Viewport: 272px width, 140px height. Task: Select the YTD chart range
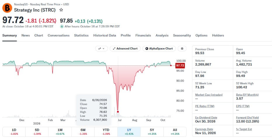point(106,132)
